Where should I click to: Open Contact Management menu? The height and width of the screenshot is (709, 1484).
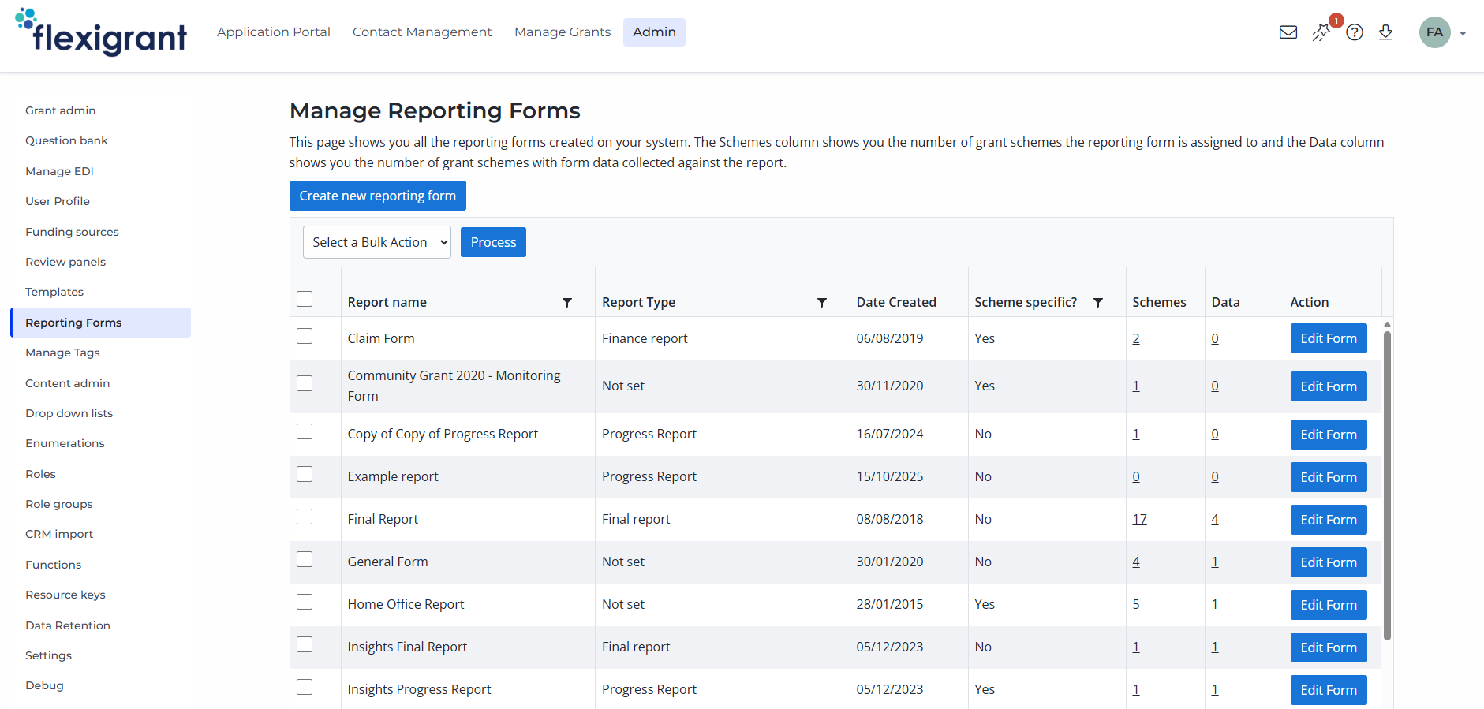(x=422, y=32)
